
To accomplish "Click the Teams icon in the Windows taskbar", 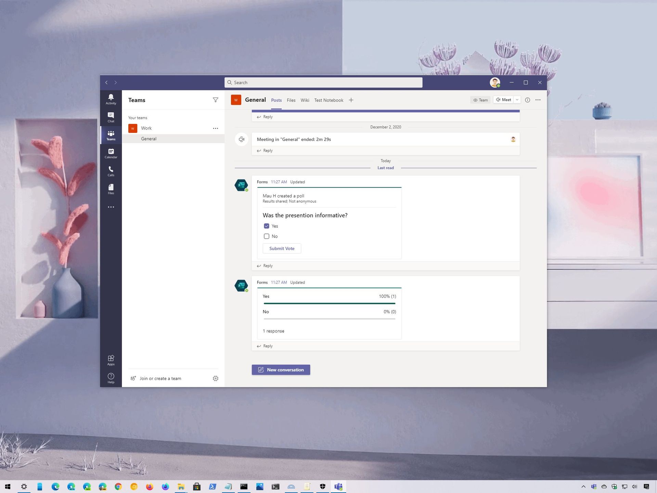I will pos(338,486).
